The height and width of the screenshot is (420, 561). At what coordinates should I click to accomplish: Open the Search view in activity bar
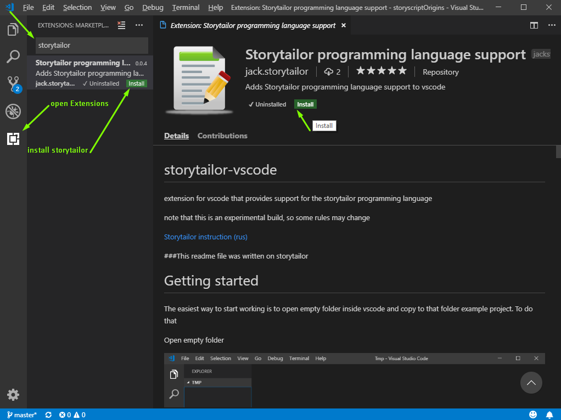tap(13, 57)
